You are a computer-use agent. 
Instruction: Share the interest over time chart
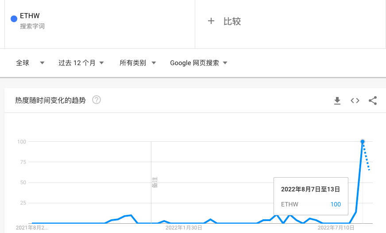click(x=373, y=101)
